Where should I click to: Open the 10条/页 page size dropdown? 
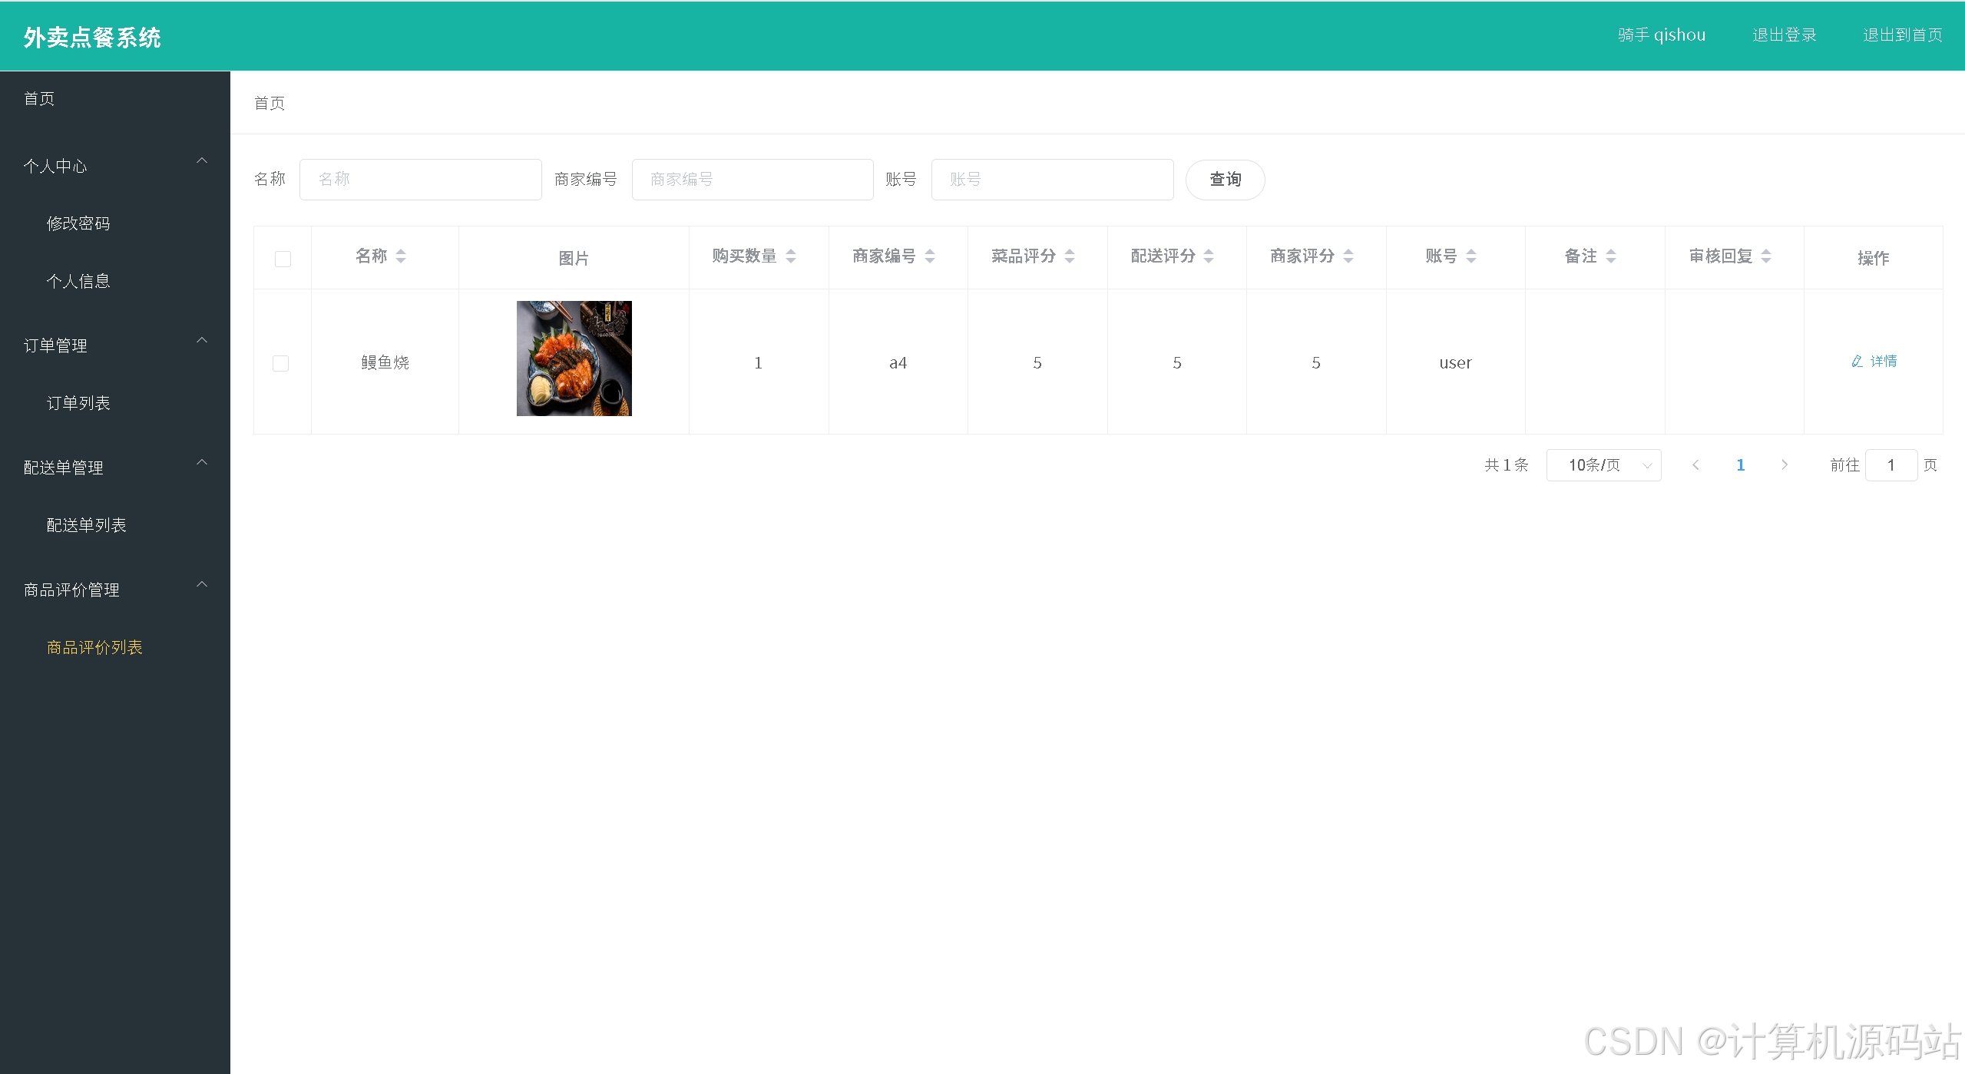click(x=1603, y=465)
